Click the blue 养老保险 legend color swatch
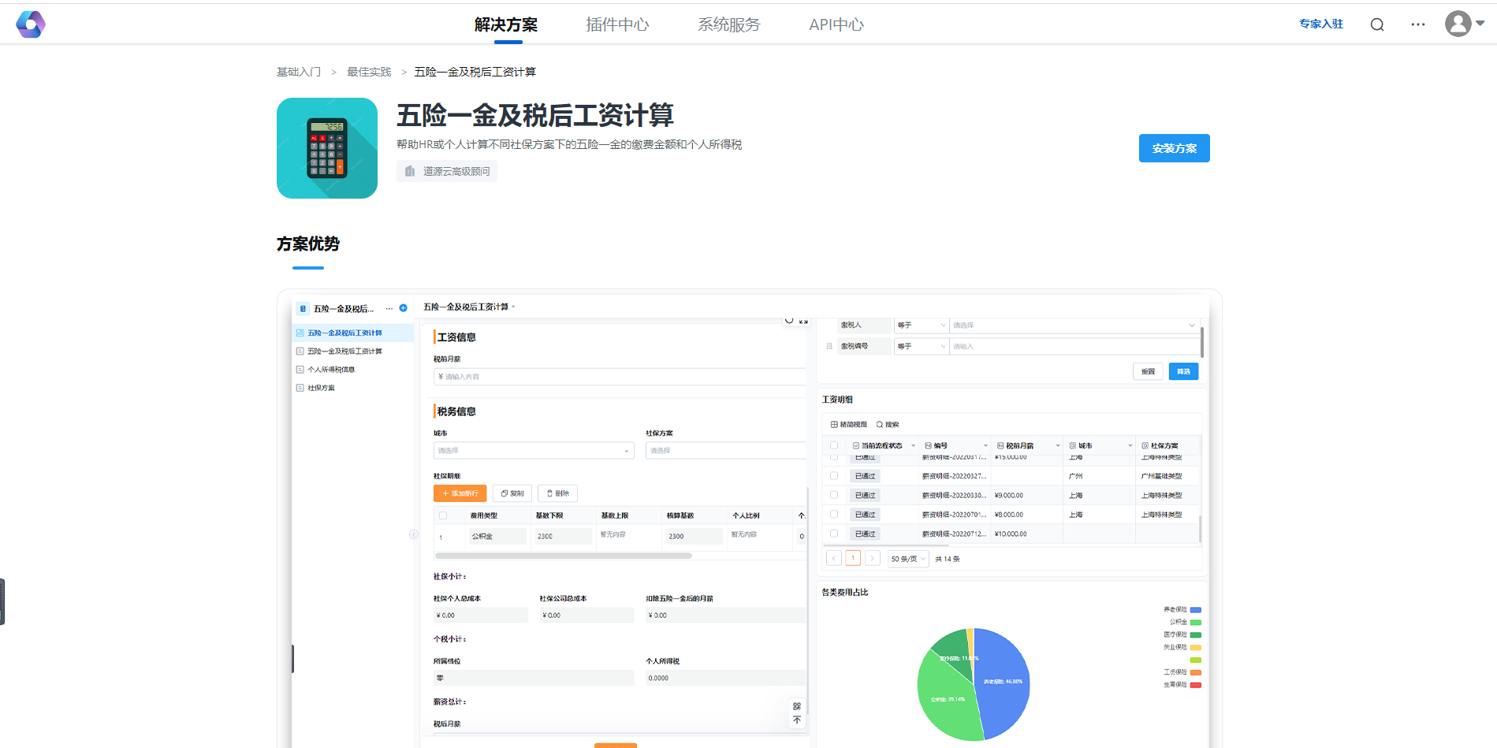1497x748 pixels. tap(1194, 609)
